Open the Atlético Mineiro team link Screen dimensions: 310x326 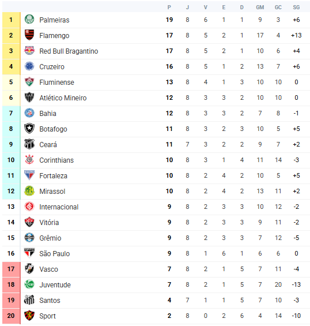click(x=63, y=98)
